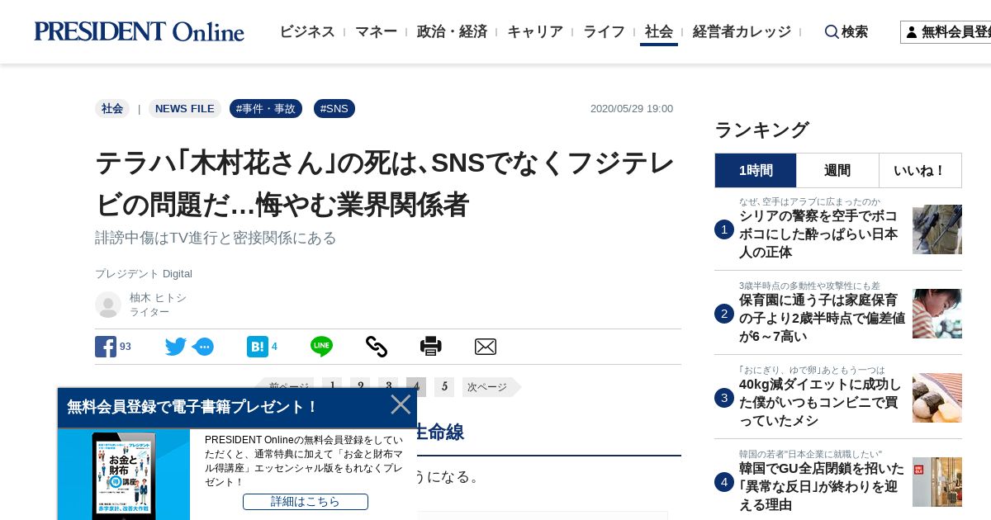Viewport: 991px width, 520px height.
Task: Print the article using printer icon
Action: point(430,347)
